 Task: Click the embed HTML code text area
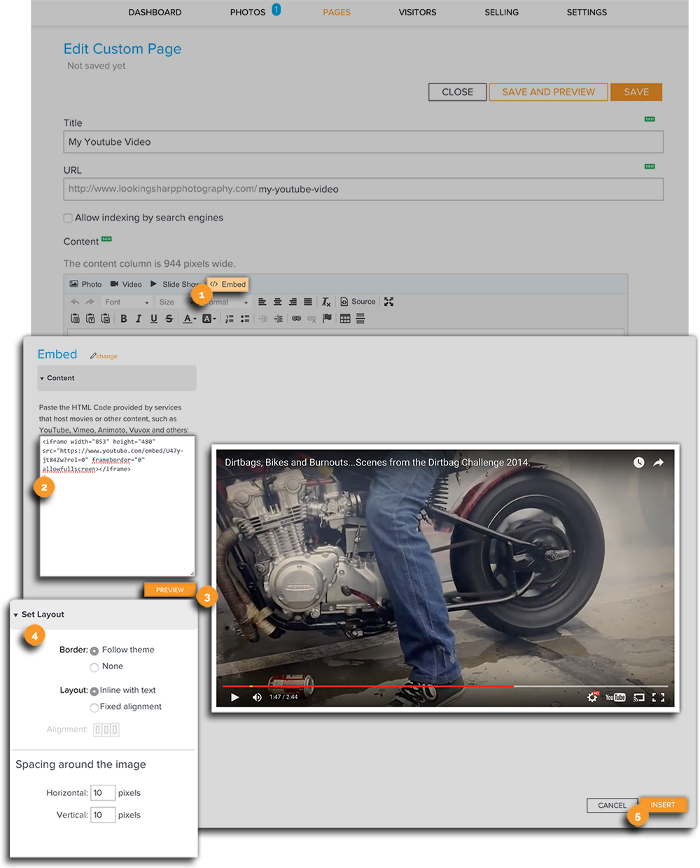click(x=118, y=506)
